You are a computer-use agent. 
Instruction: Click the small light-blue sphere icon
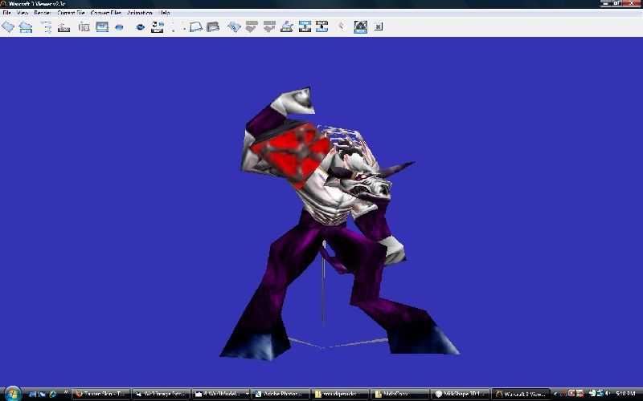(x=119, y=27)
